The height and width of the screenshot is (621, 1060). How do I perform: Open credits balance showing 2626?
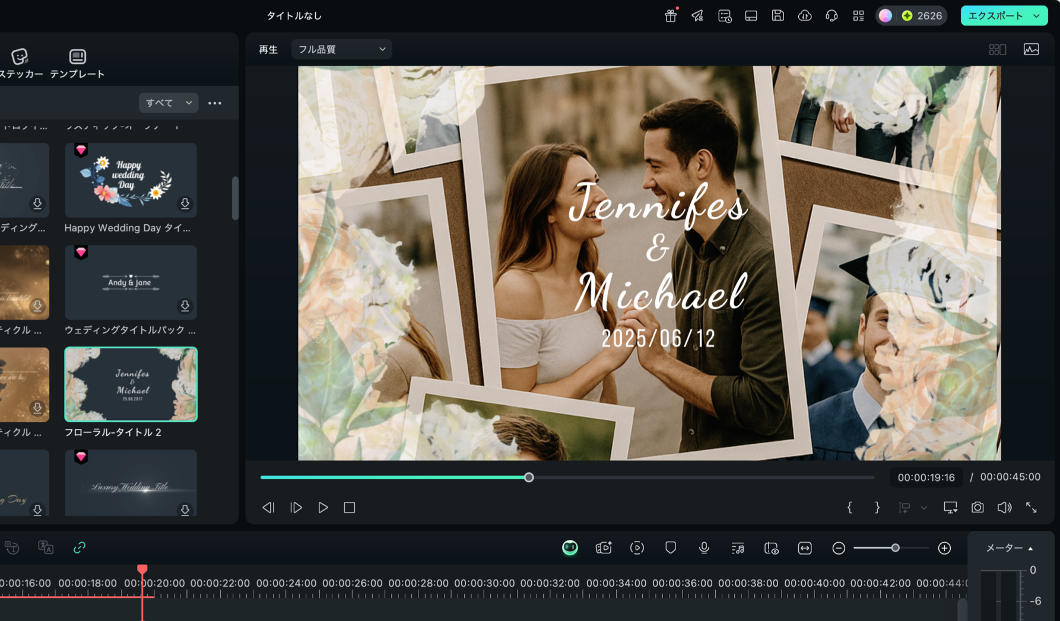pyautogui.click(x=922, y=16)
